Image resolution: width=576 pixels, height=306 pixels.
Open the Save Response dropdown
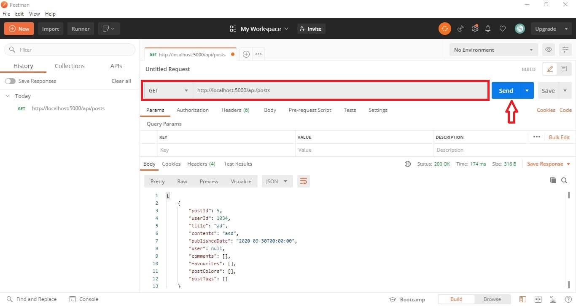pos(549,164)
